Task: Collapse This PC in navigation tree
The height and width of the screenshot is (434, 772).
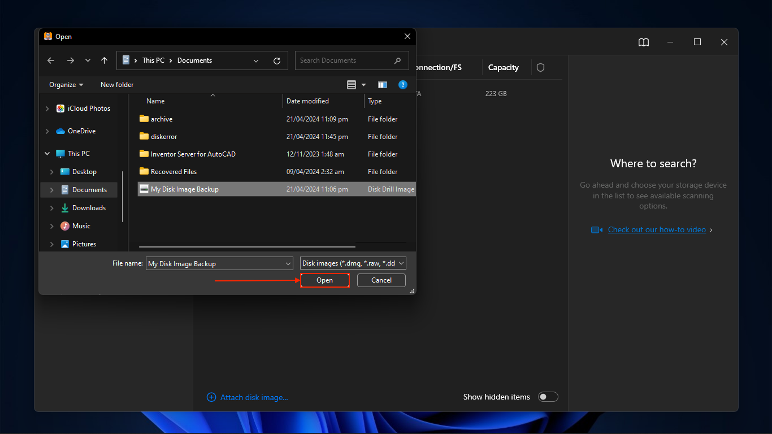Action: click(x=47, y=154)
